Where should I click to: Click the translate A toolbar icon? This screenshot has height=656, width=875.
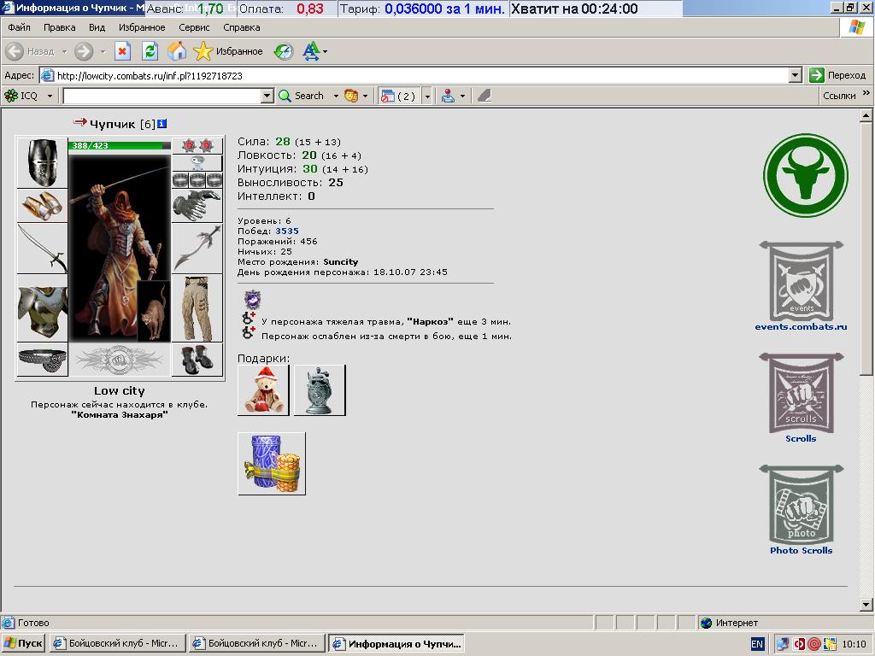[x=311, y=51]
